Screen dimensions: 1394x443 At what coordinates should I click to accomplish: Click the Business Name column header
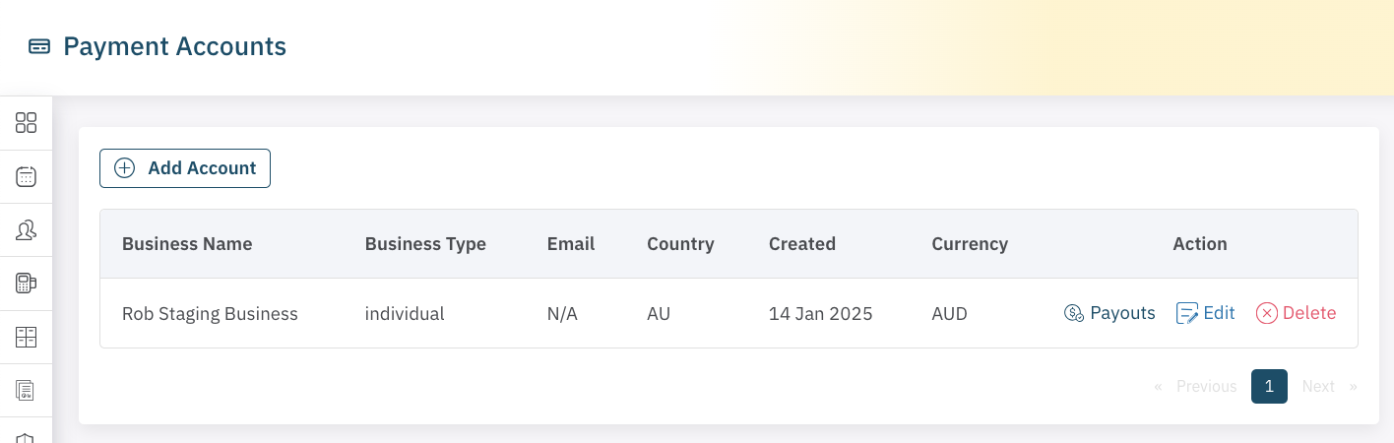coord(187,244)
